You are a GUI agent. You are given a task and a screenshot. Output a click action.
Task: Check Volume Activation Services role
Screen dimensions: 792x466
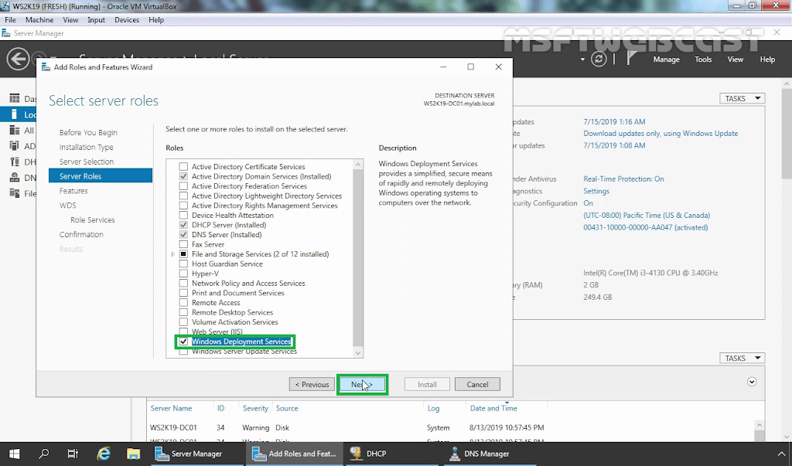coord(183,322)
